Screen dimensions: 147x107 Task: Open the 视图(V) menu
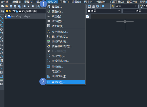click(29, 2)
